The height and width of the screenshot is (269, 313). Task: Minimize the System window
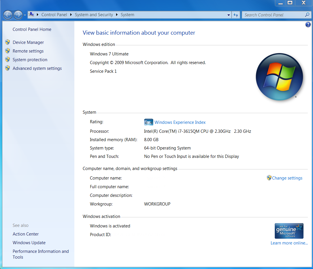(280, 3)
